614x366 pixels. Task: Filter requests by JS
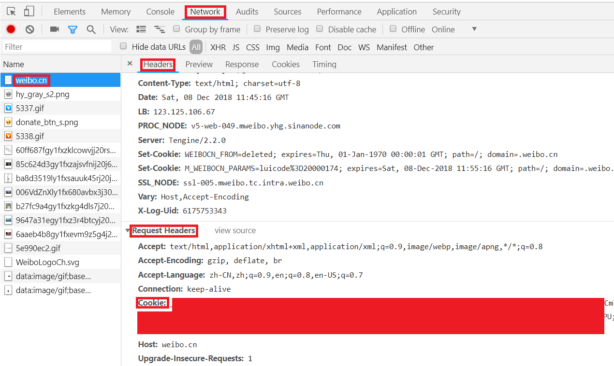point(236,47)
